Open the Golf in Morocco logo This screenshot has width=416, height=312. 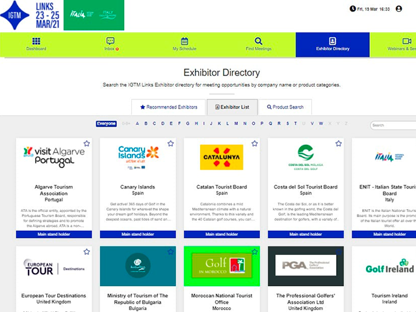coord(222,266)
